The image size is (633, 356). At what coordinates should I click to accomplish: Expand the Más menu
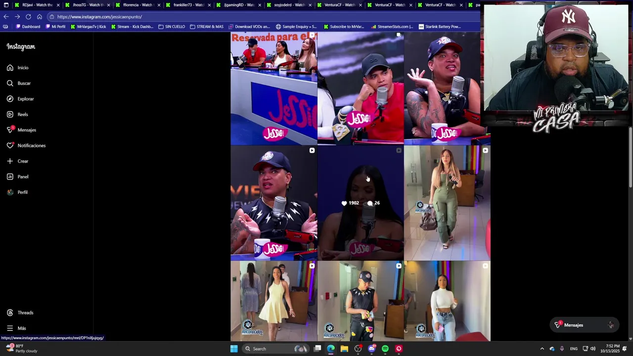(16, 328)
